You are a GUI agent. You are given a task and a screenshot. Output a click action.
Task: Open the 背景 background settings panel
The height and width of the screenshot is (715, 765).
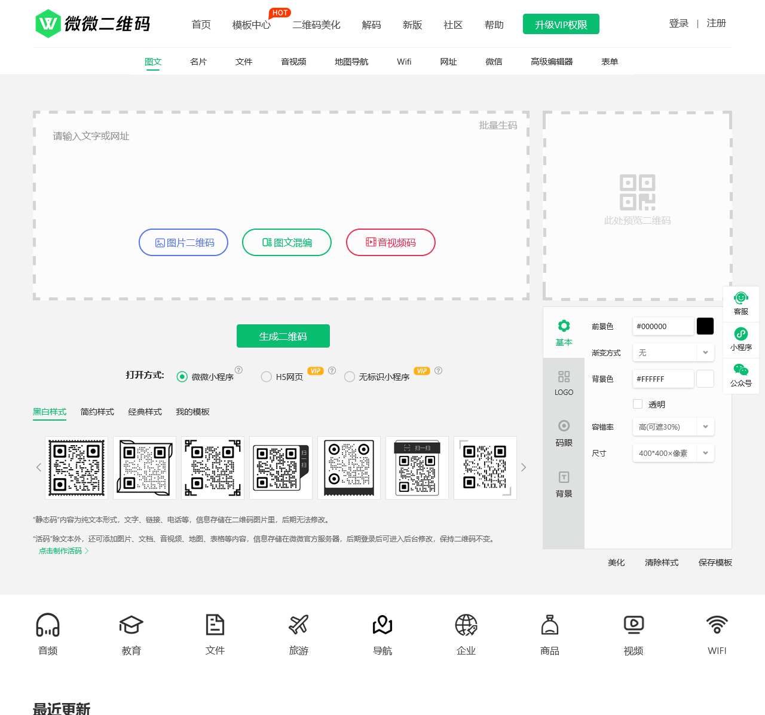(564, 485)
